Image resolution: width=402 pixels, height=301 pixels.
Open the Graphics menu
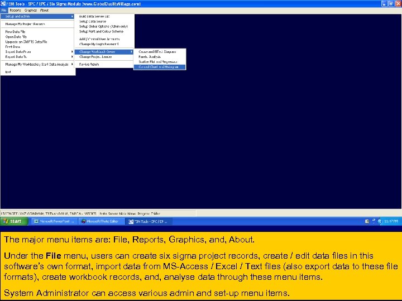(31, 11)
